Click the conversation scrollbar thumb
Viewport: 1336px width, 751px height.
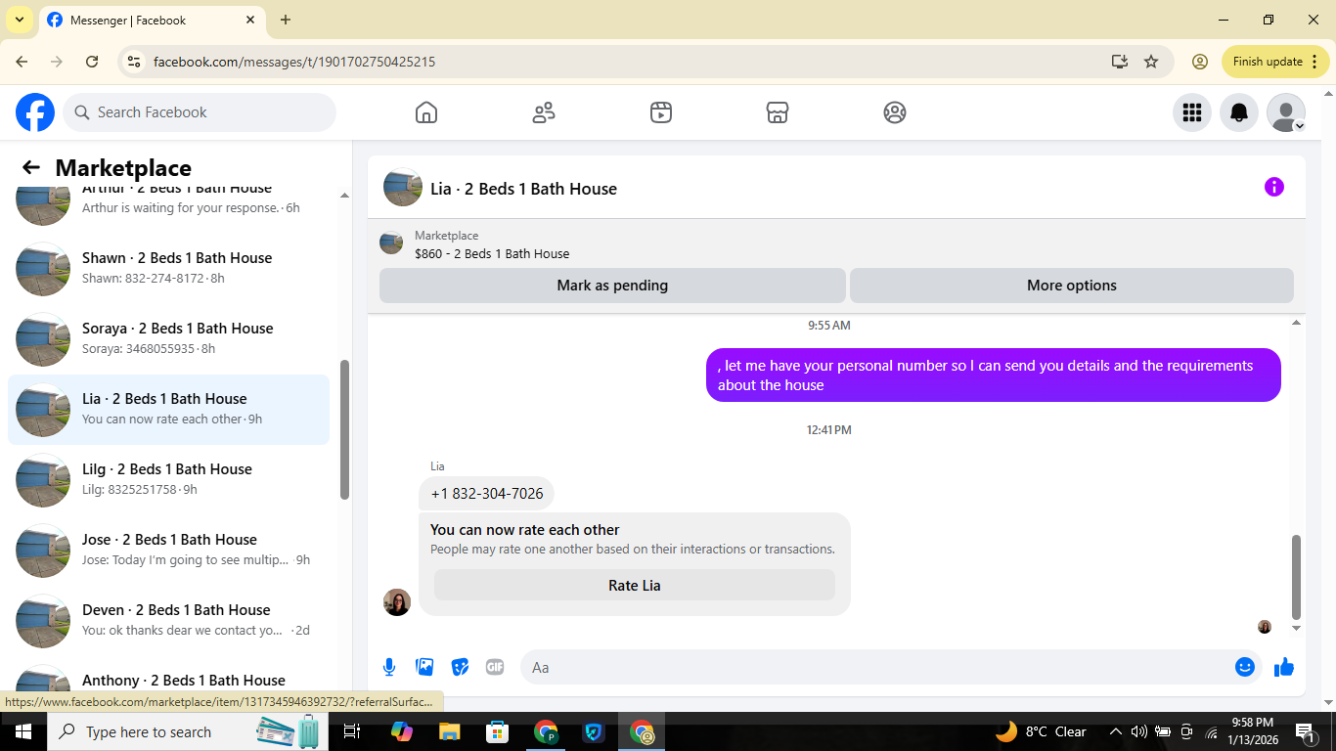[1297, 577]
